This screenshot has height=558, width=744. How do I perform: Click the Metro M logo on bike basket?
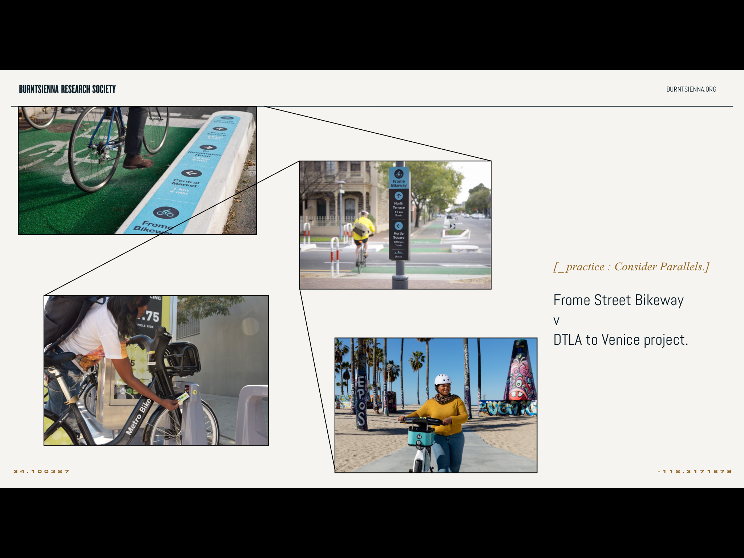click(x=419, y=437)
